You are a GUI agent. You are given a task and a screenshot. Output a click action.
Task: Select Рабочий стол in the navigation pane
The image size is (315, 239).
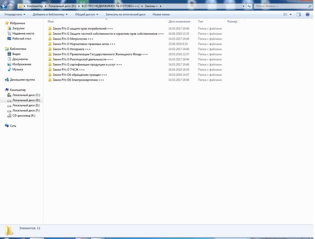[22, 39]
